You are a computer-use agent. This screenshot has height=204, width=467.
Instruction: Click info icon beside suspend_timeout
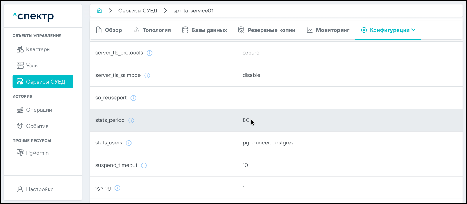144,165
